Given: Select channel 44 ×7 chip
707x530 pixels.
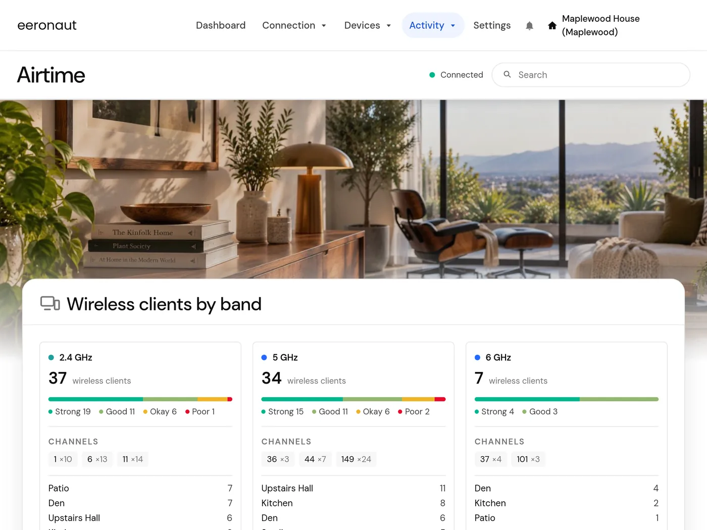Looking at the screenshot, I should [315, 459].
